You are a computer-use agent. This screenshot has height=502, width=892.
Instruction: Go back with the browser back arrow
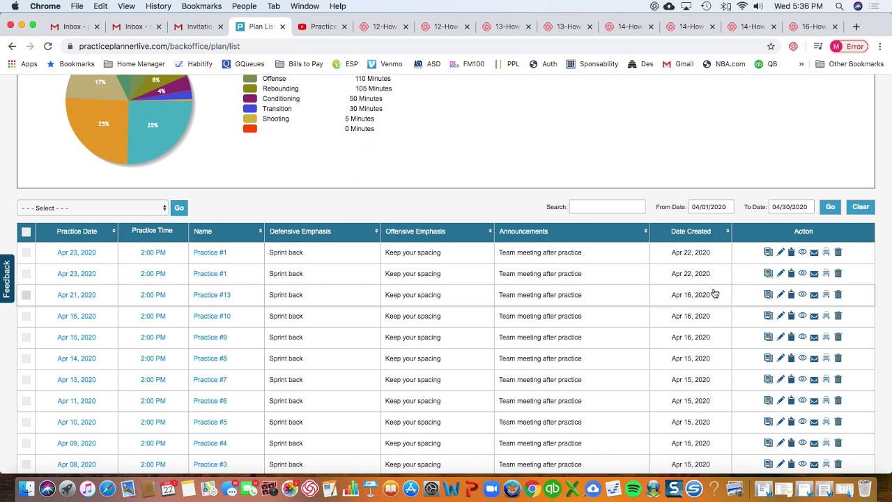(12, 46)
